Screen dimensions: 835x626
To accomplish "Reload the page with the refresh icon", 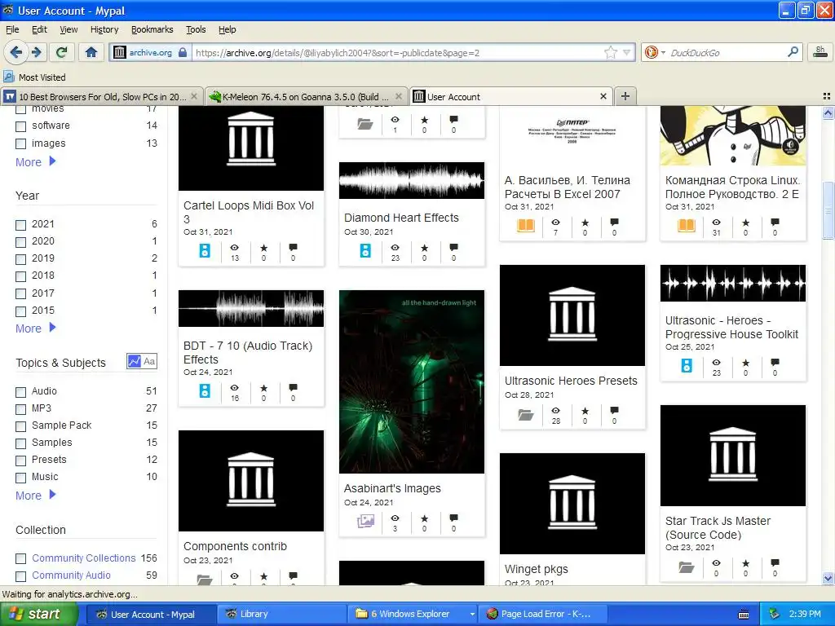I will pos(62,52).
